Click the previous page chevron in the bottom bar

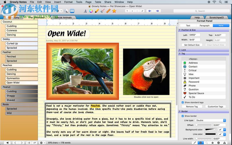pos(15,143)
